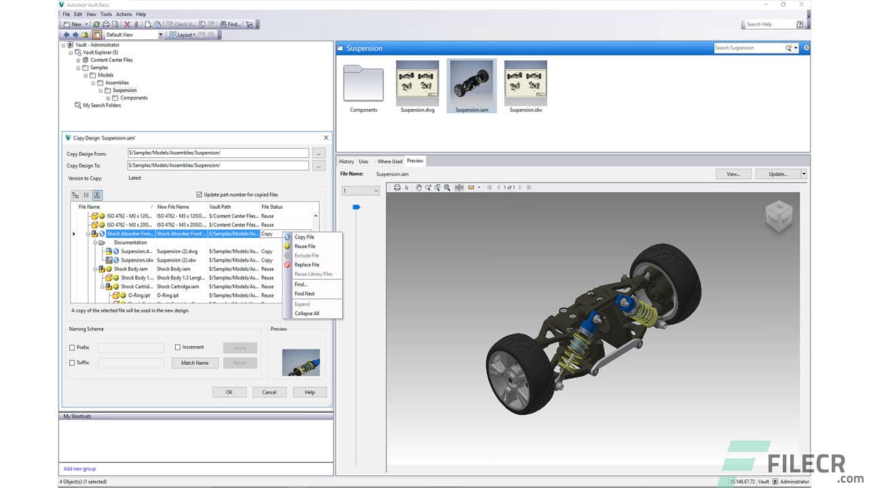Click Cancel in the Copy Design dialog

click(x=269, y=392)
